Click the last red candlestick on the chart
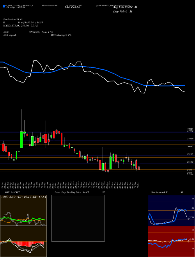 pos(139,168)
